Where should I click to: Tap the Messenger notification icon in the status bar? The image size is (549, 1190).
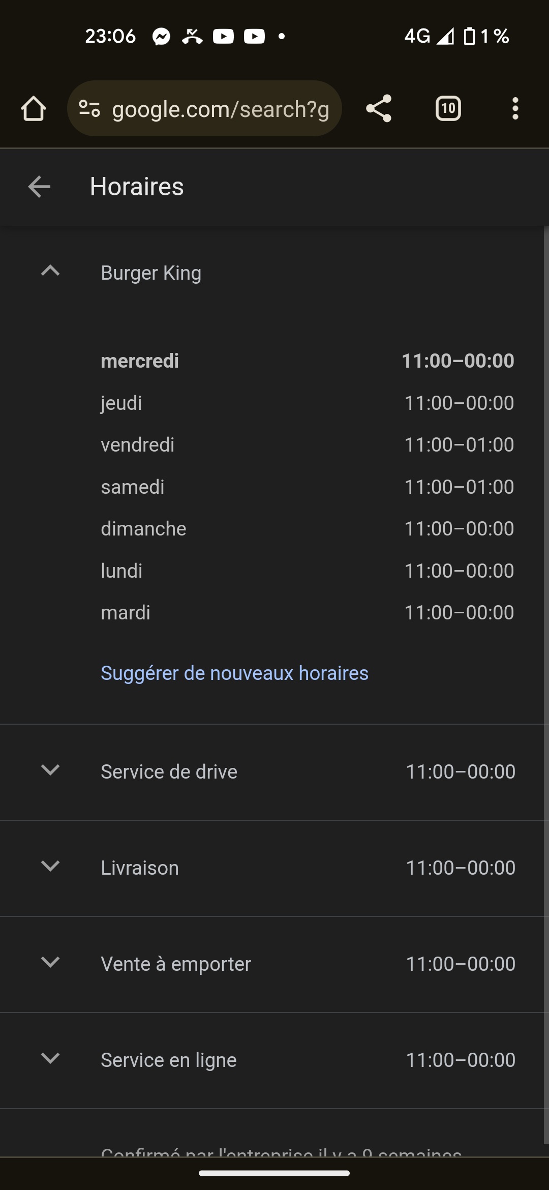[x=161, y=37]
